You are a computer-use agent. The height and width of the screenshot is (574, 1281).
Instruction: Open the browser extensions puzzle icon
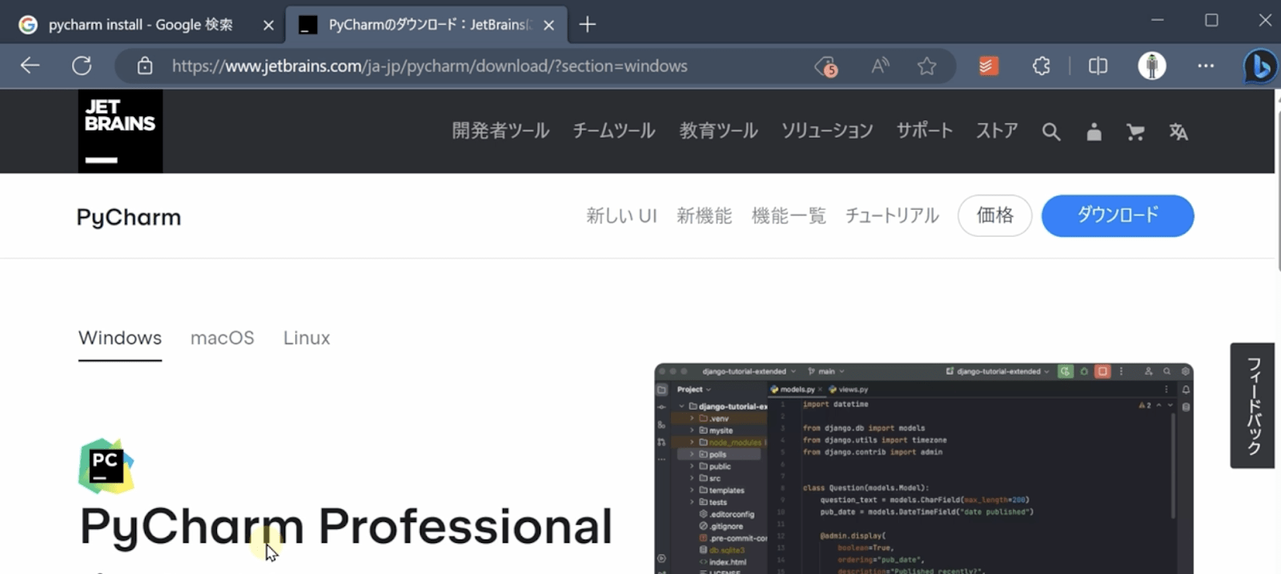coord(1041,66)
